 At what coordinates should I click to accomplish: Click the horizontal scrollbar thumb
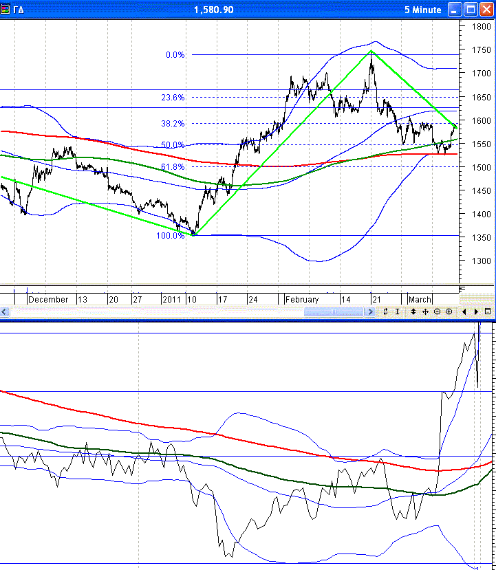(x=334, y=312)
